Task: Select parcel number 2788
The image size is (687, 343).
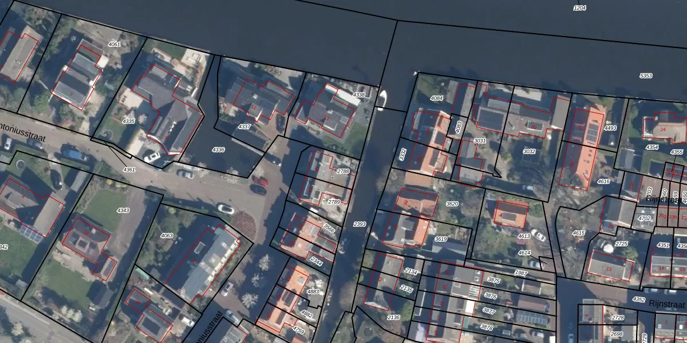Action: click(342, 171)
